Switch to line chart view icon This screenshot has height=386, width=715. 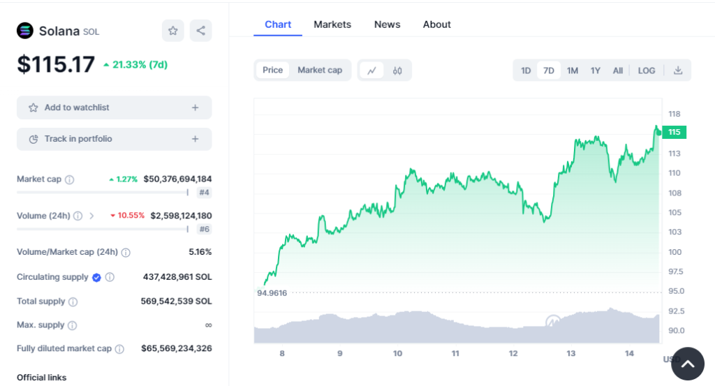tap(372, 70)
